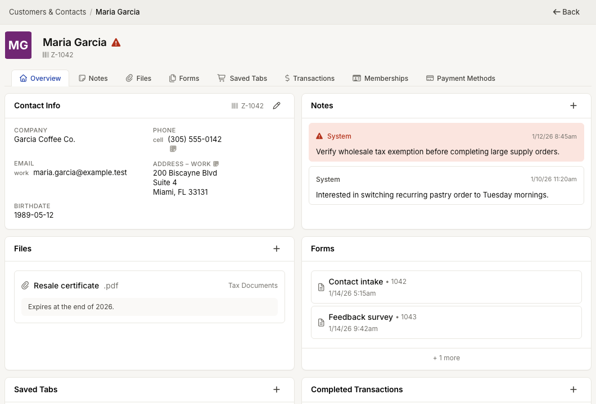Click the note icon under the cell phone number

pyautogui.click(x=173, y=149)
